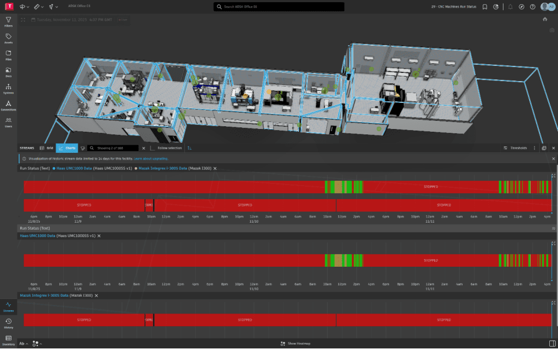
Task: Toggle Show Heatmap at the bottom
Action: coord(295,343)
